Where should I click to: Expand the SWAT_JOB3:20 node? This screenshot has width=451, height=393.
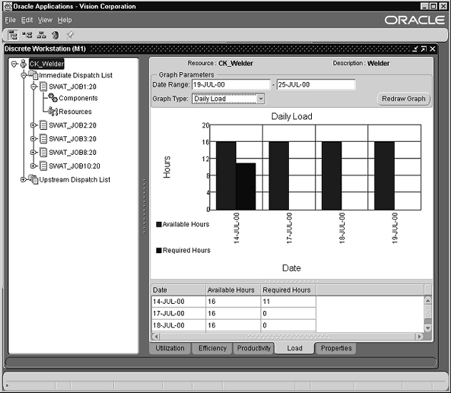(x=34, y=139)
